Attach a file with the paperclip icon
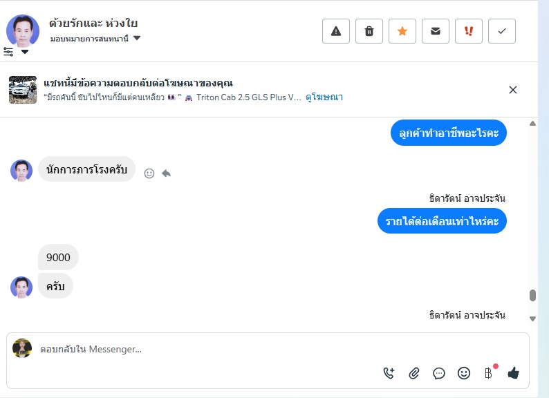Image resolution: width=549 pixels, height=398 pixels. pos(414,373)
